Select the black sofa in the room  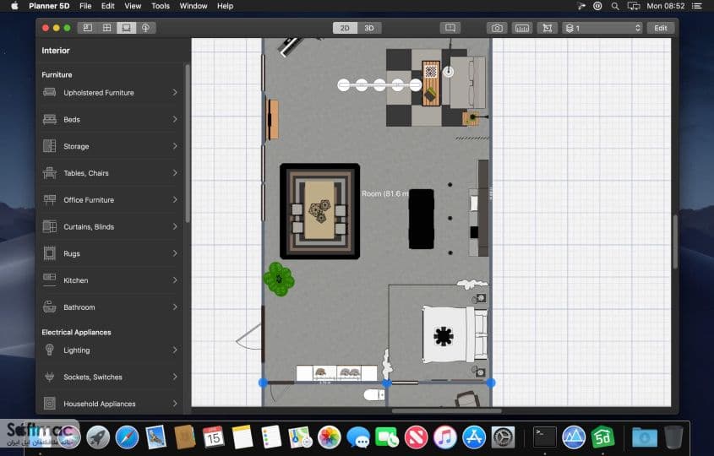pos(421,219)
